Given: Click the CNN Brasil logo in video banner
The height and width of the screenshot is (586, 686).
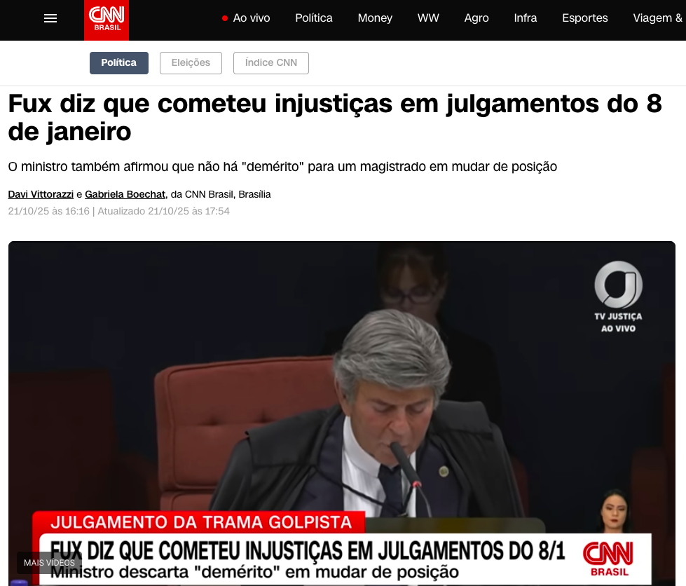Looking at the screenshot, I should [x=608, y=559].
